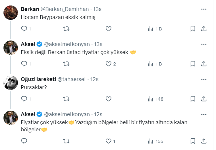Image resolution: width=216 pixels, height=150 pixels.
Task: Reply to the 'Pursaklar?' tweet
Action: [x=24, y=99]
